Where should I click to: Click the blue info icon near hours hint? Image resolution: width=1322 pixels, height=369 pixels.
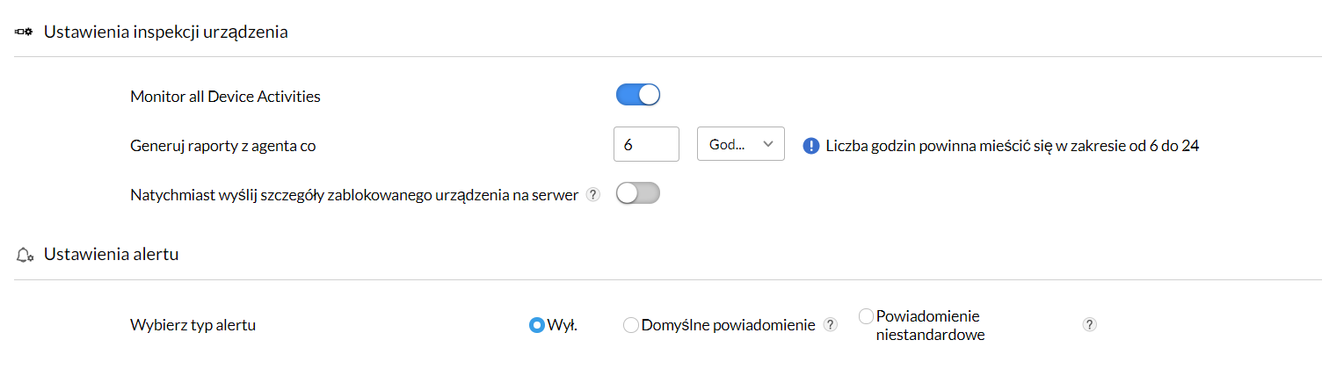(810, 146)
